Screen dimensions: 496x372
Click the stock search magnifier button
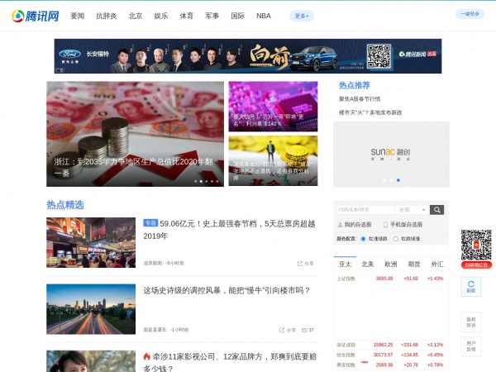coord(436,210)
